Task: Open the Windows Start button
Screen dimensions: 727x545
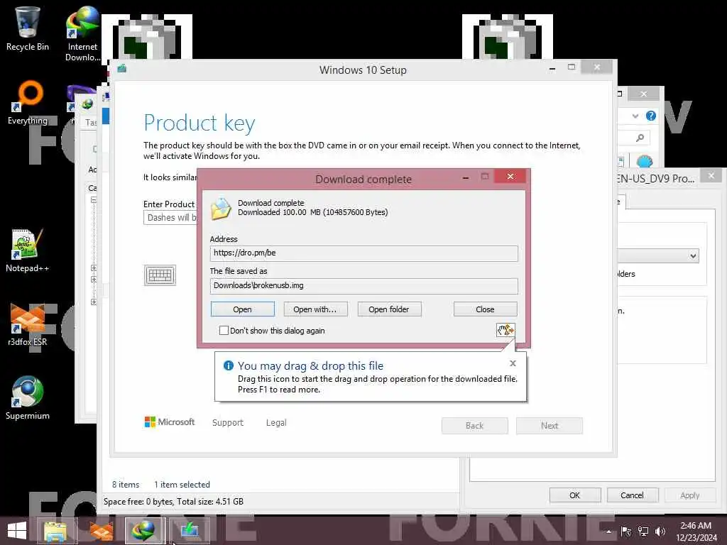Action: click(17, 531)
